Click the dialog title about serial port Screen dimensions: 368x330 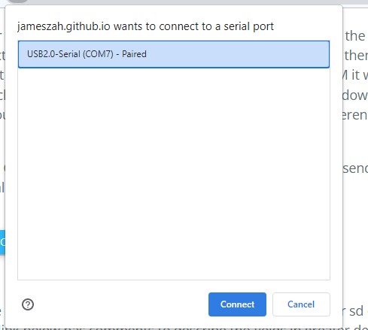click(145, 26)
